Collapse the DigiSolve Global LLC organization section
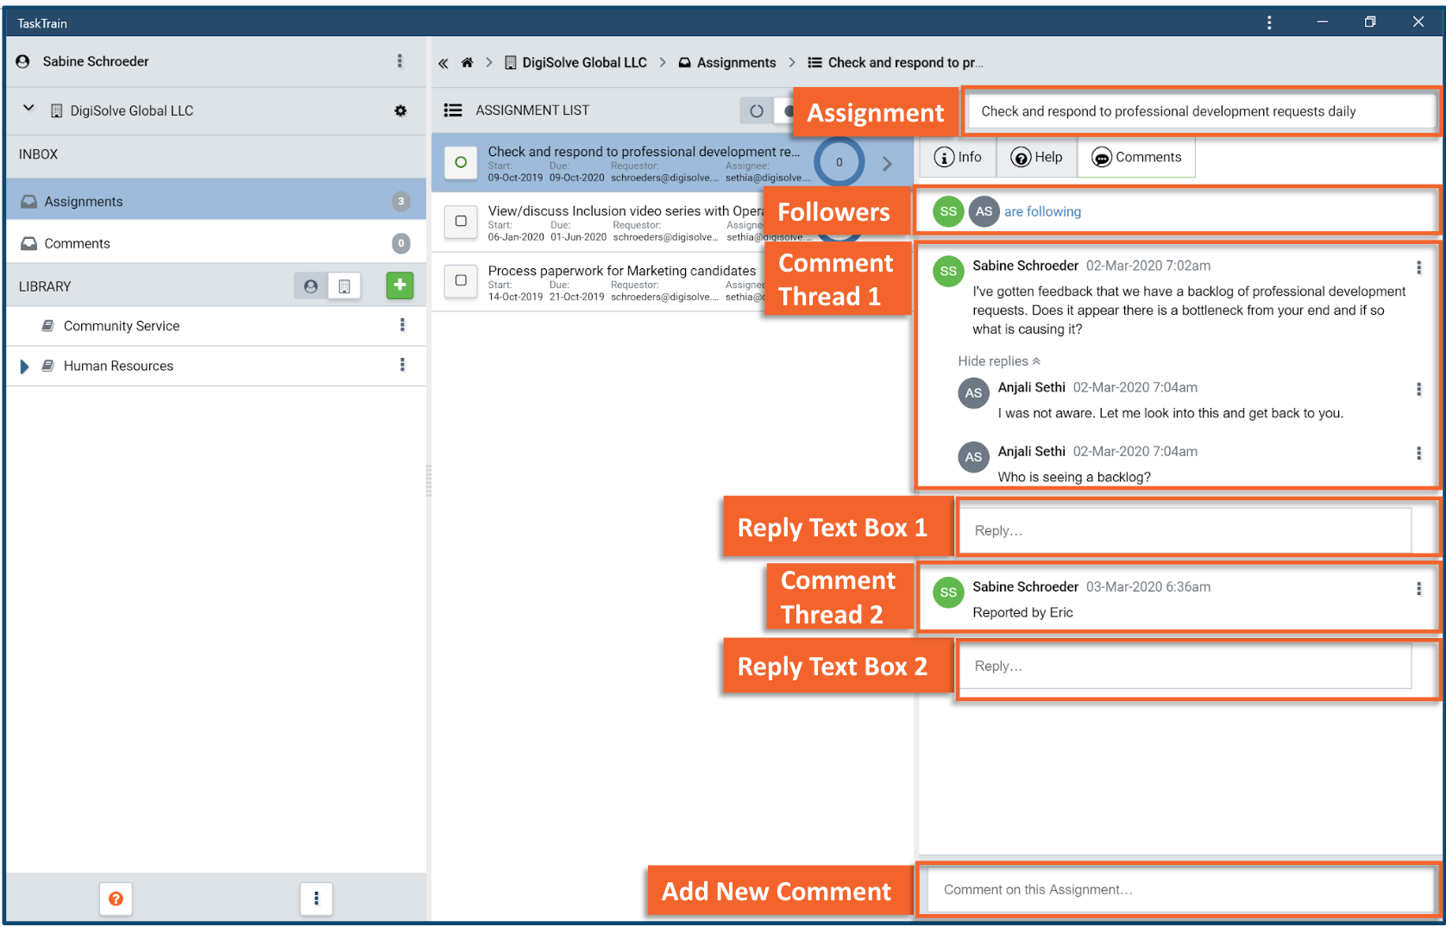 tap(28, 109)
